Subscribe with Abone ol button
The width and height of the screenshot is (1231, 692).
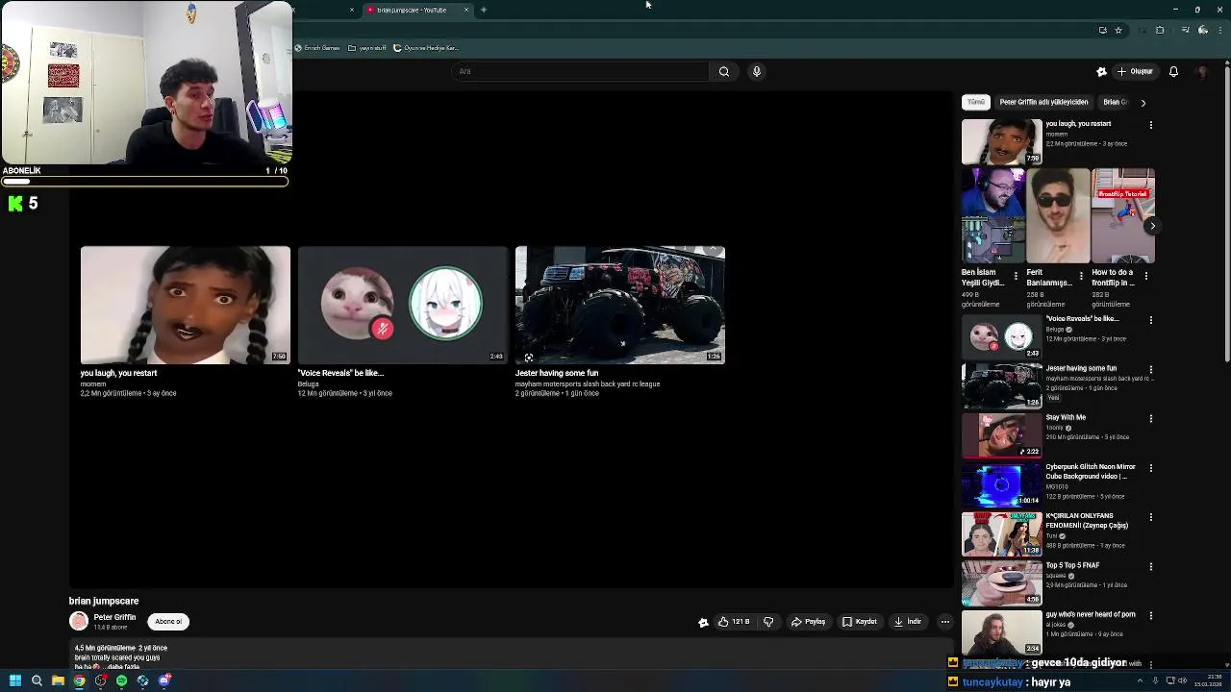coord(168,622)
